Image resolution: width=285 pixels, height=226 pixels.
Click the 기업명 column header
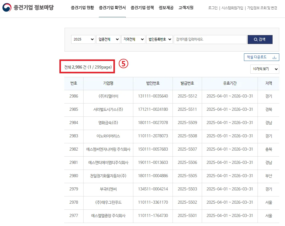tap(108, 83)
